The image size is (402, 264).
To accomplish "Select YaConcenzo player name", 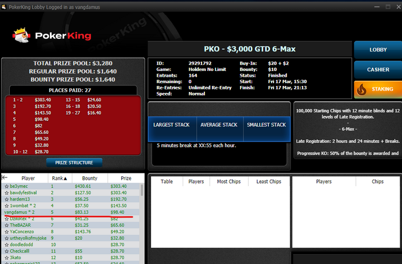I will pyautogui.click(x=22, y=232).
